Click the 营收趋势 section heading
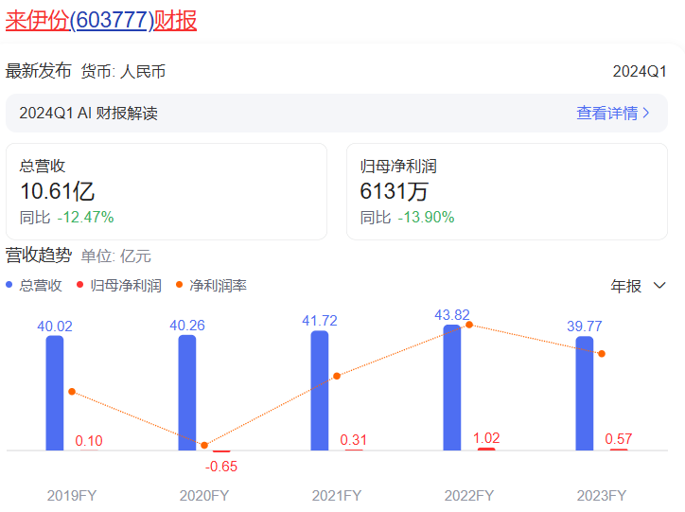685x512 pixels. [39, 256]
